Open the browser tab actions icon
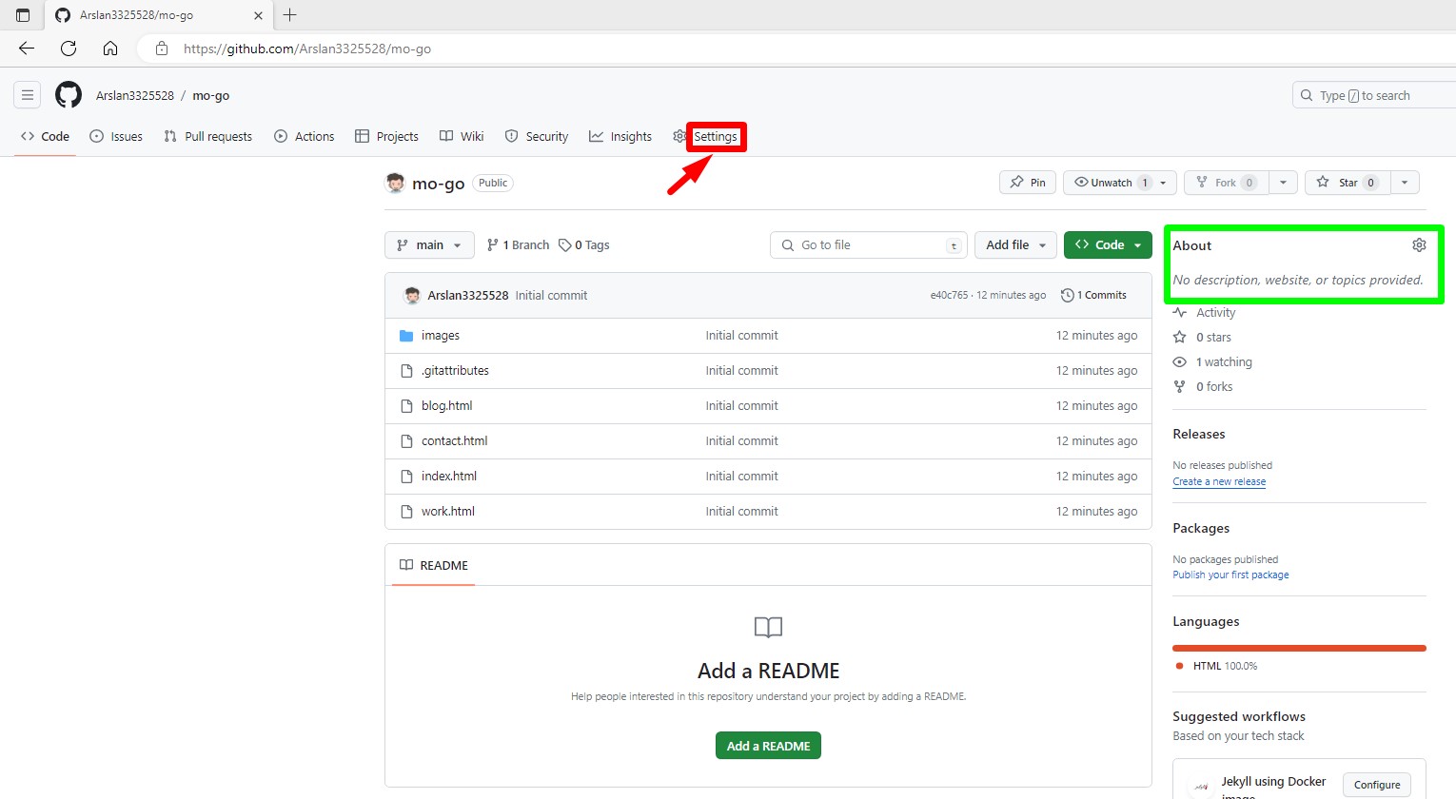 (x=23, y=15)
